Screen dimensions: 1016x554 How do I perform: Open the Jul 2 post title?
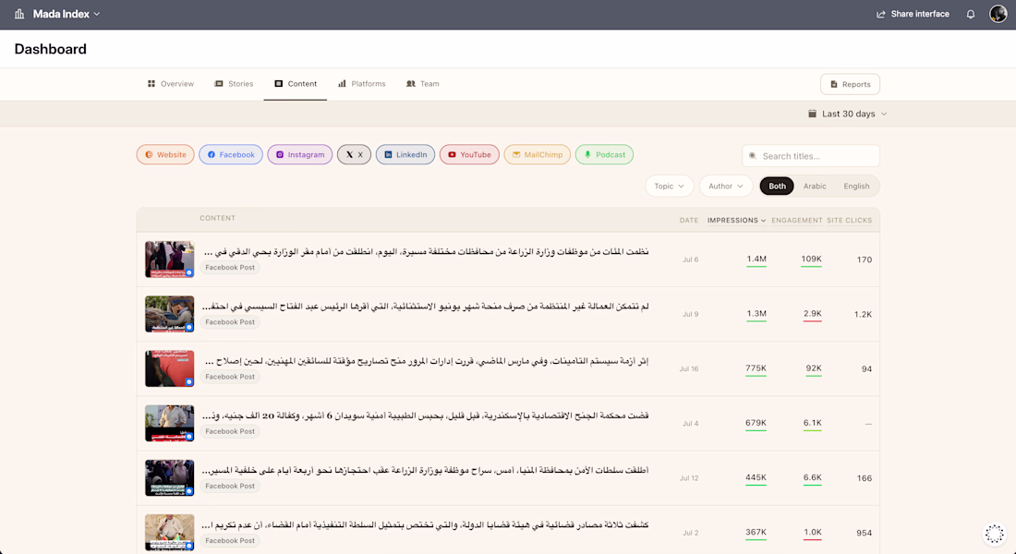coord(425,524)
